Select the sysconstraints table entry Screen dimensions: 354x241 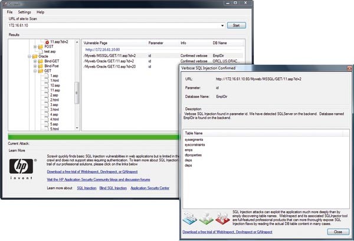click(195, 145)
